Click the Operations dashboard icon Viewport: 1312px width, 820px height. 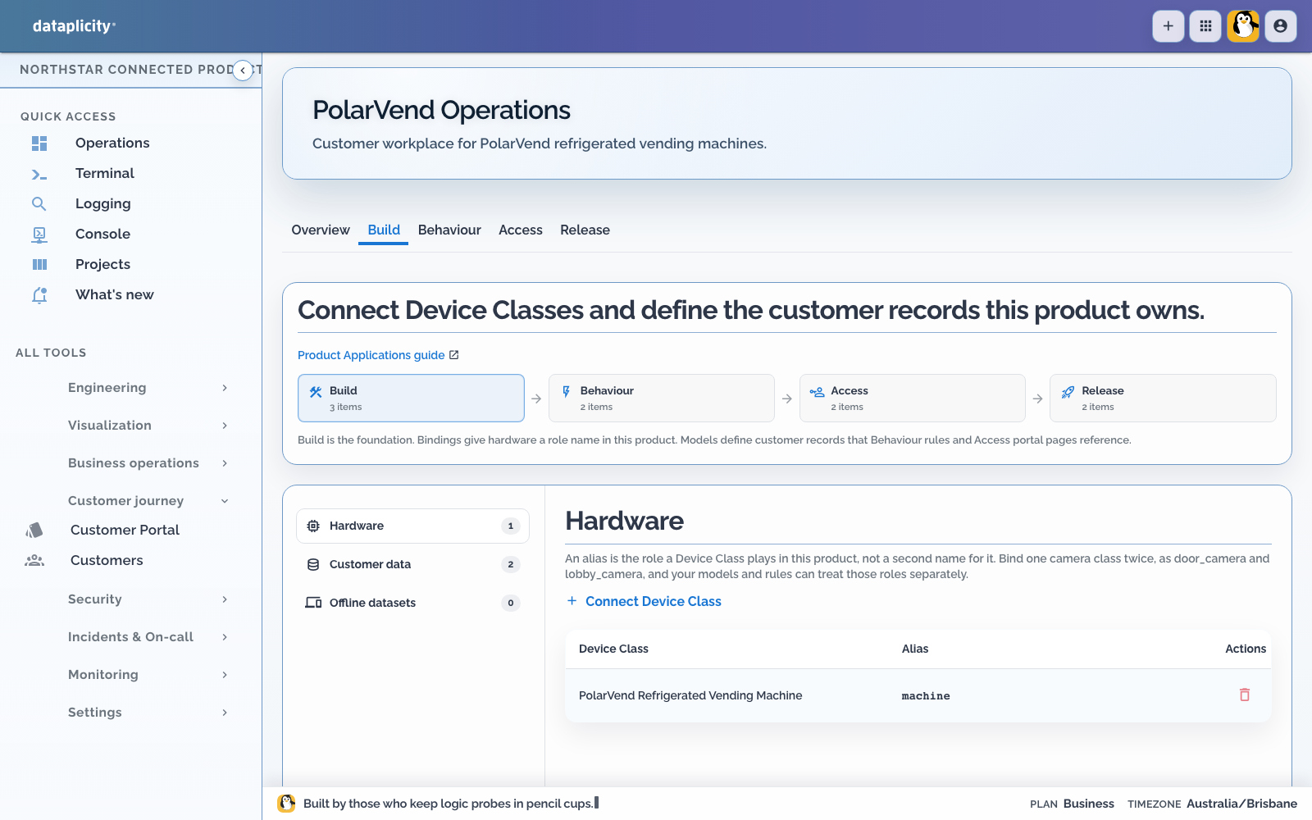coord(39,143)
